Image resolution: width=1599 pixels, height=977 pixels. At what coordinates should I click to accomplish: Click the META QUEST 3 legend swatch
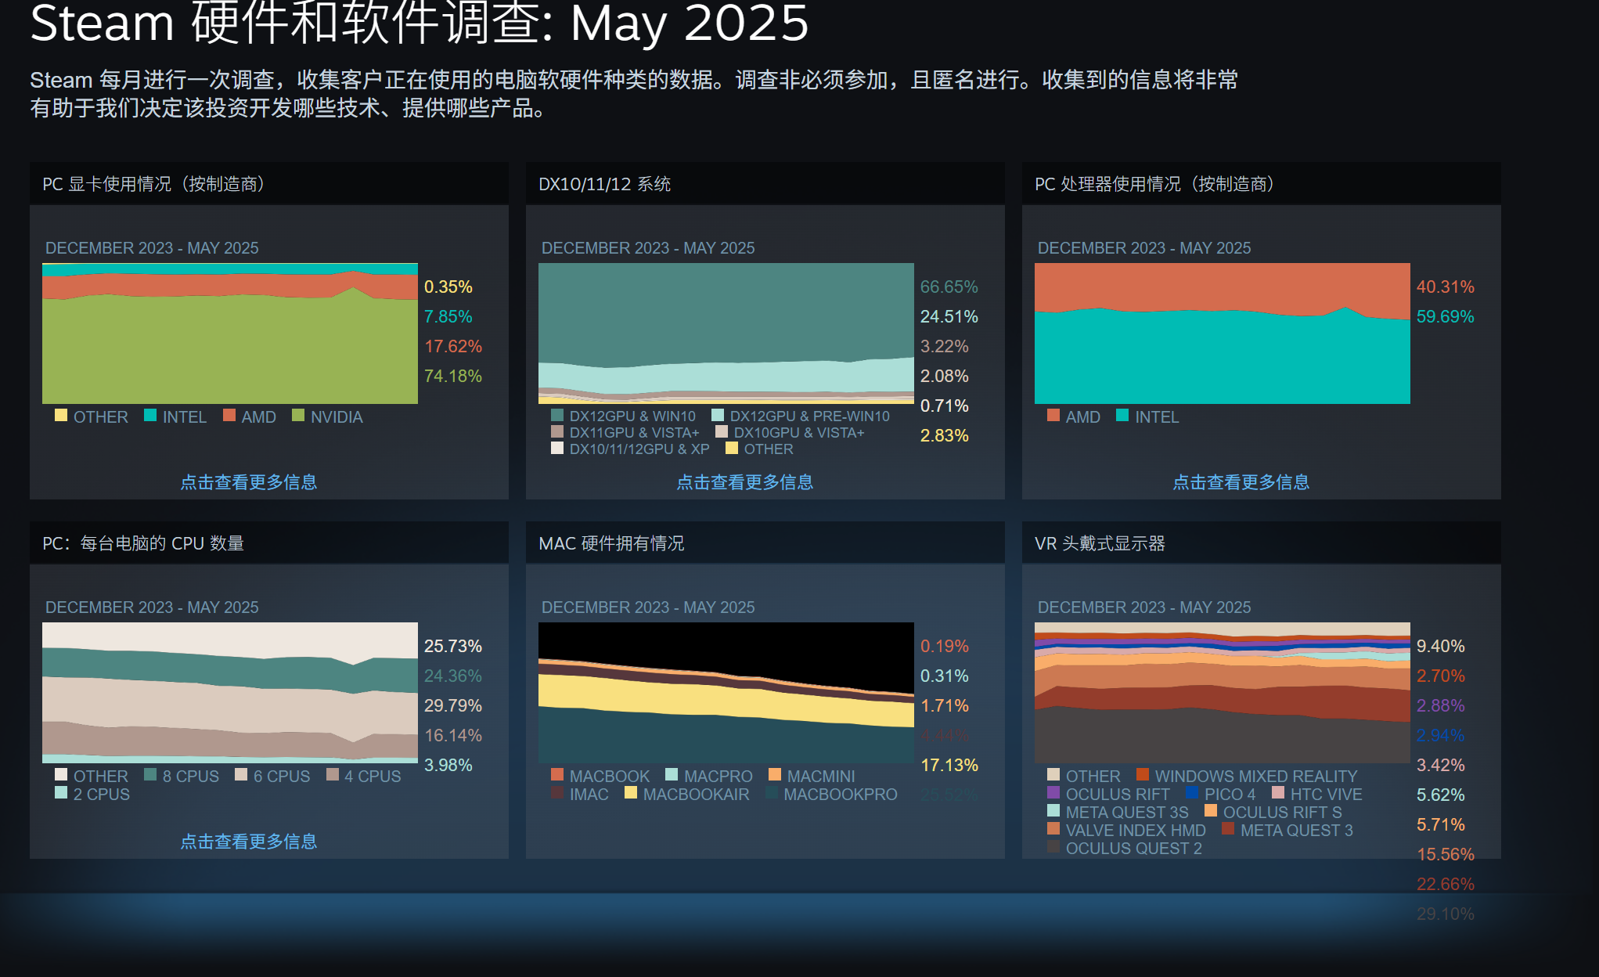click(1228, 828)
